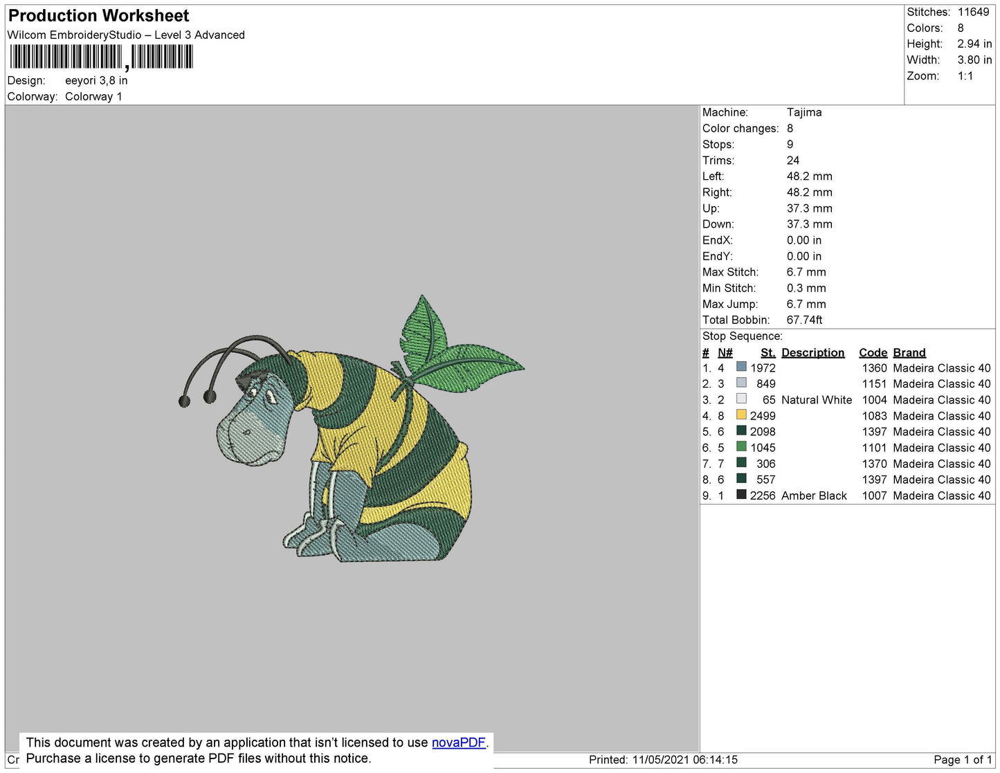
Task: Click the 'Printed: 11/05/2021 06:14:15' timestamp
Action: [x=664, y=760]
